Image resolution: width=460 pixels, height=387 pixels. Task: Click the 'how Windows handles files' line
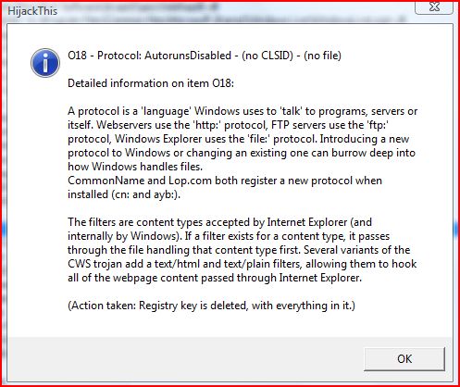coord(135,167)
